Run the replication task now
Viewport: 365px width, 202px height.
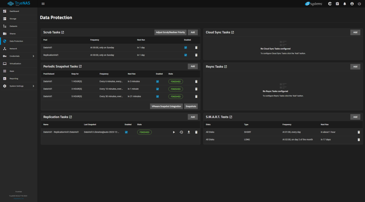(174, 132)
